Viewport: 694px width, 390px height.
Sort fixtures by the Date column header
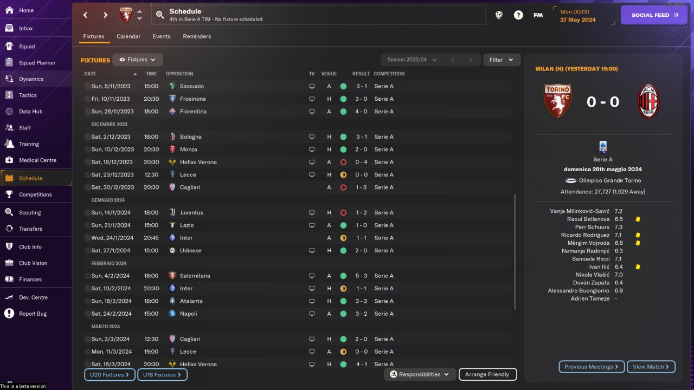coord(90,74)
